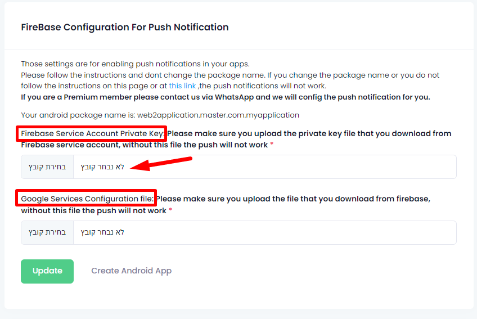Screen dimensions: 477x319
Task: Click the red asterisk after the private key instructions
Action: point(272,145)
